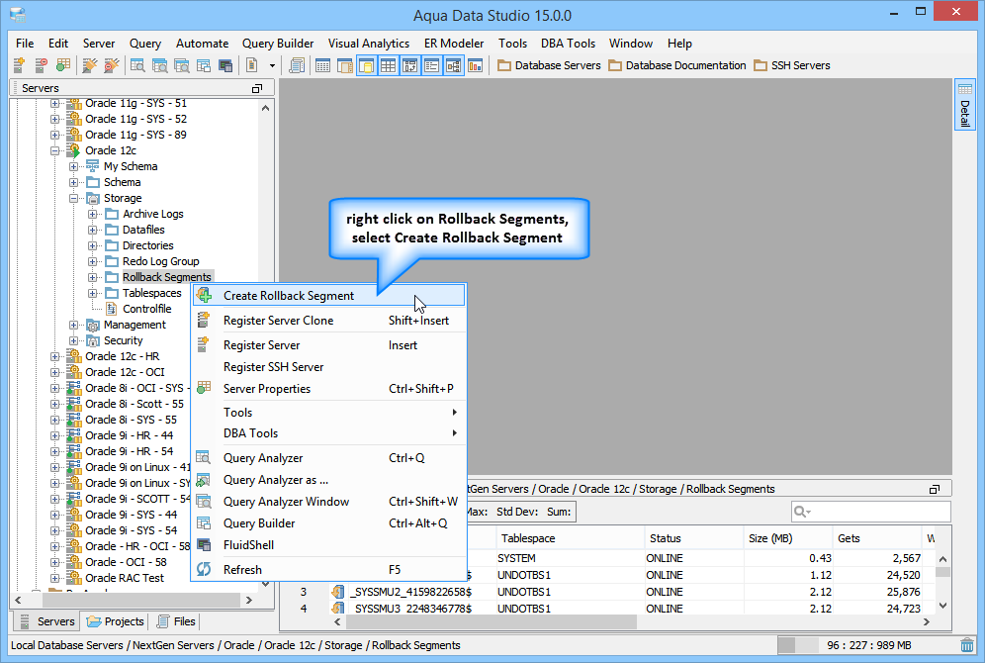The image size is (985, 663).
Task: Click the search filter input field
Action: [871, 512]
